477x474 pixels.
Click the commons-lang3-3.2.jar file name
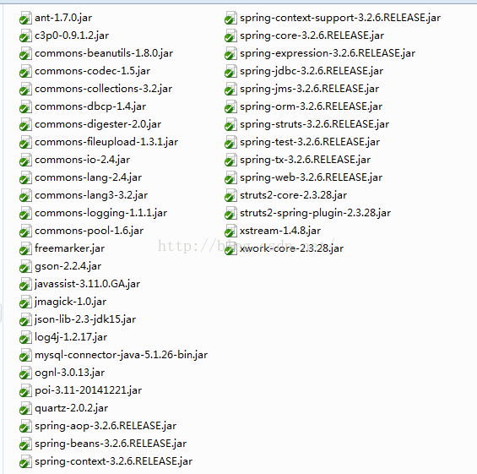[91, 195]
